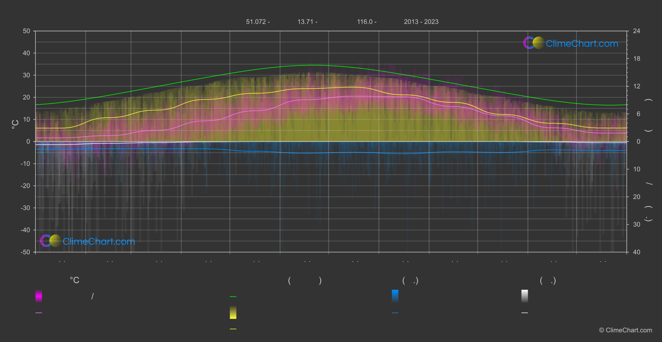Viewport: 662px width, 342px height.
Task: Click the magenta line legend marker
Action: [39, 313]
